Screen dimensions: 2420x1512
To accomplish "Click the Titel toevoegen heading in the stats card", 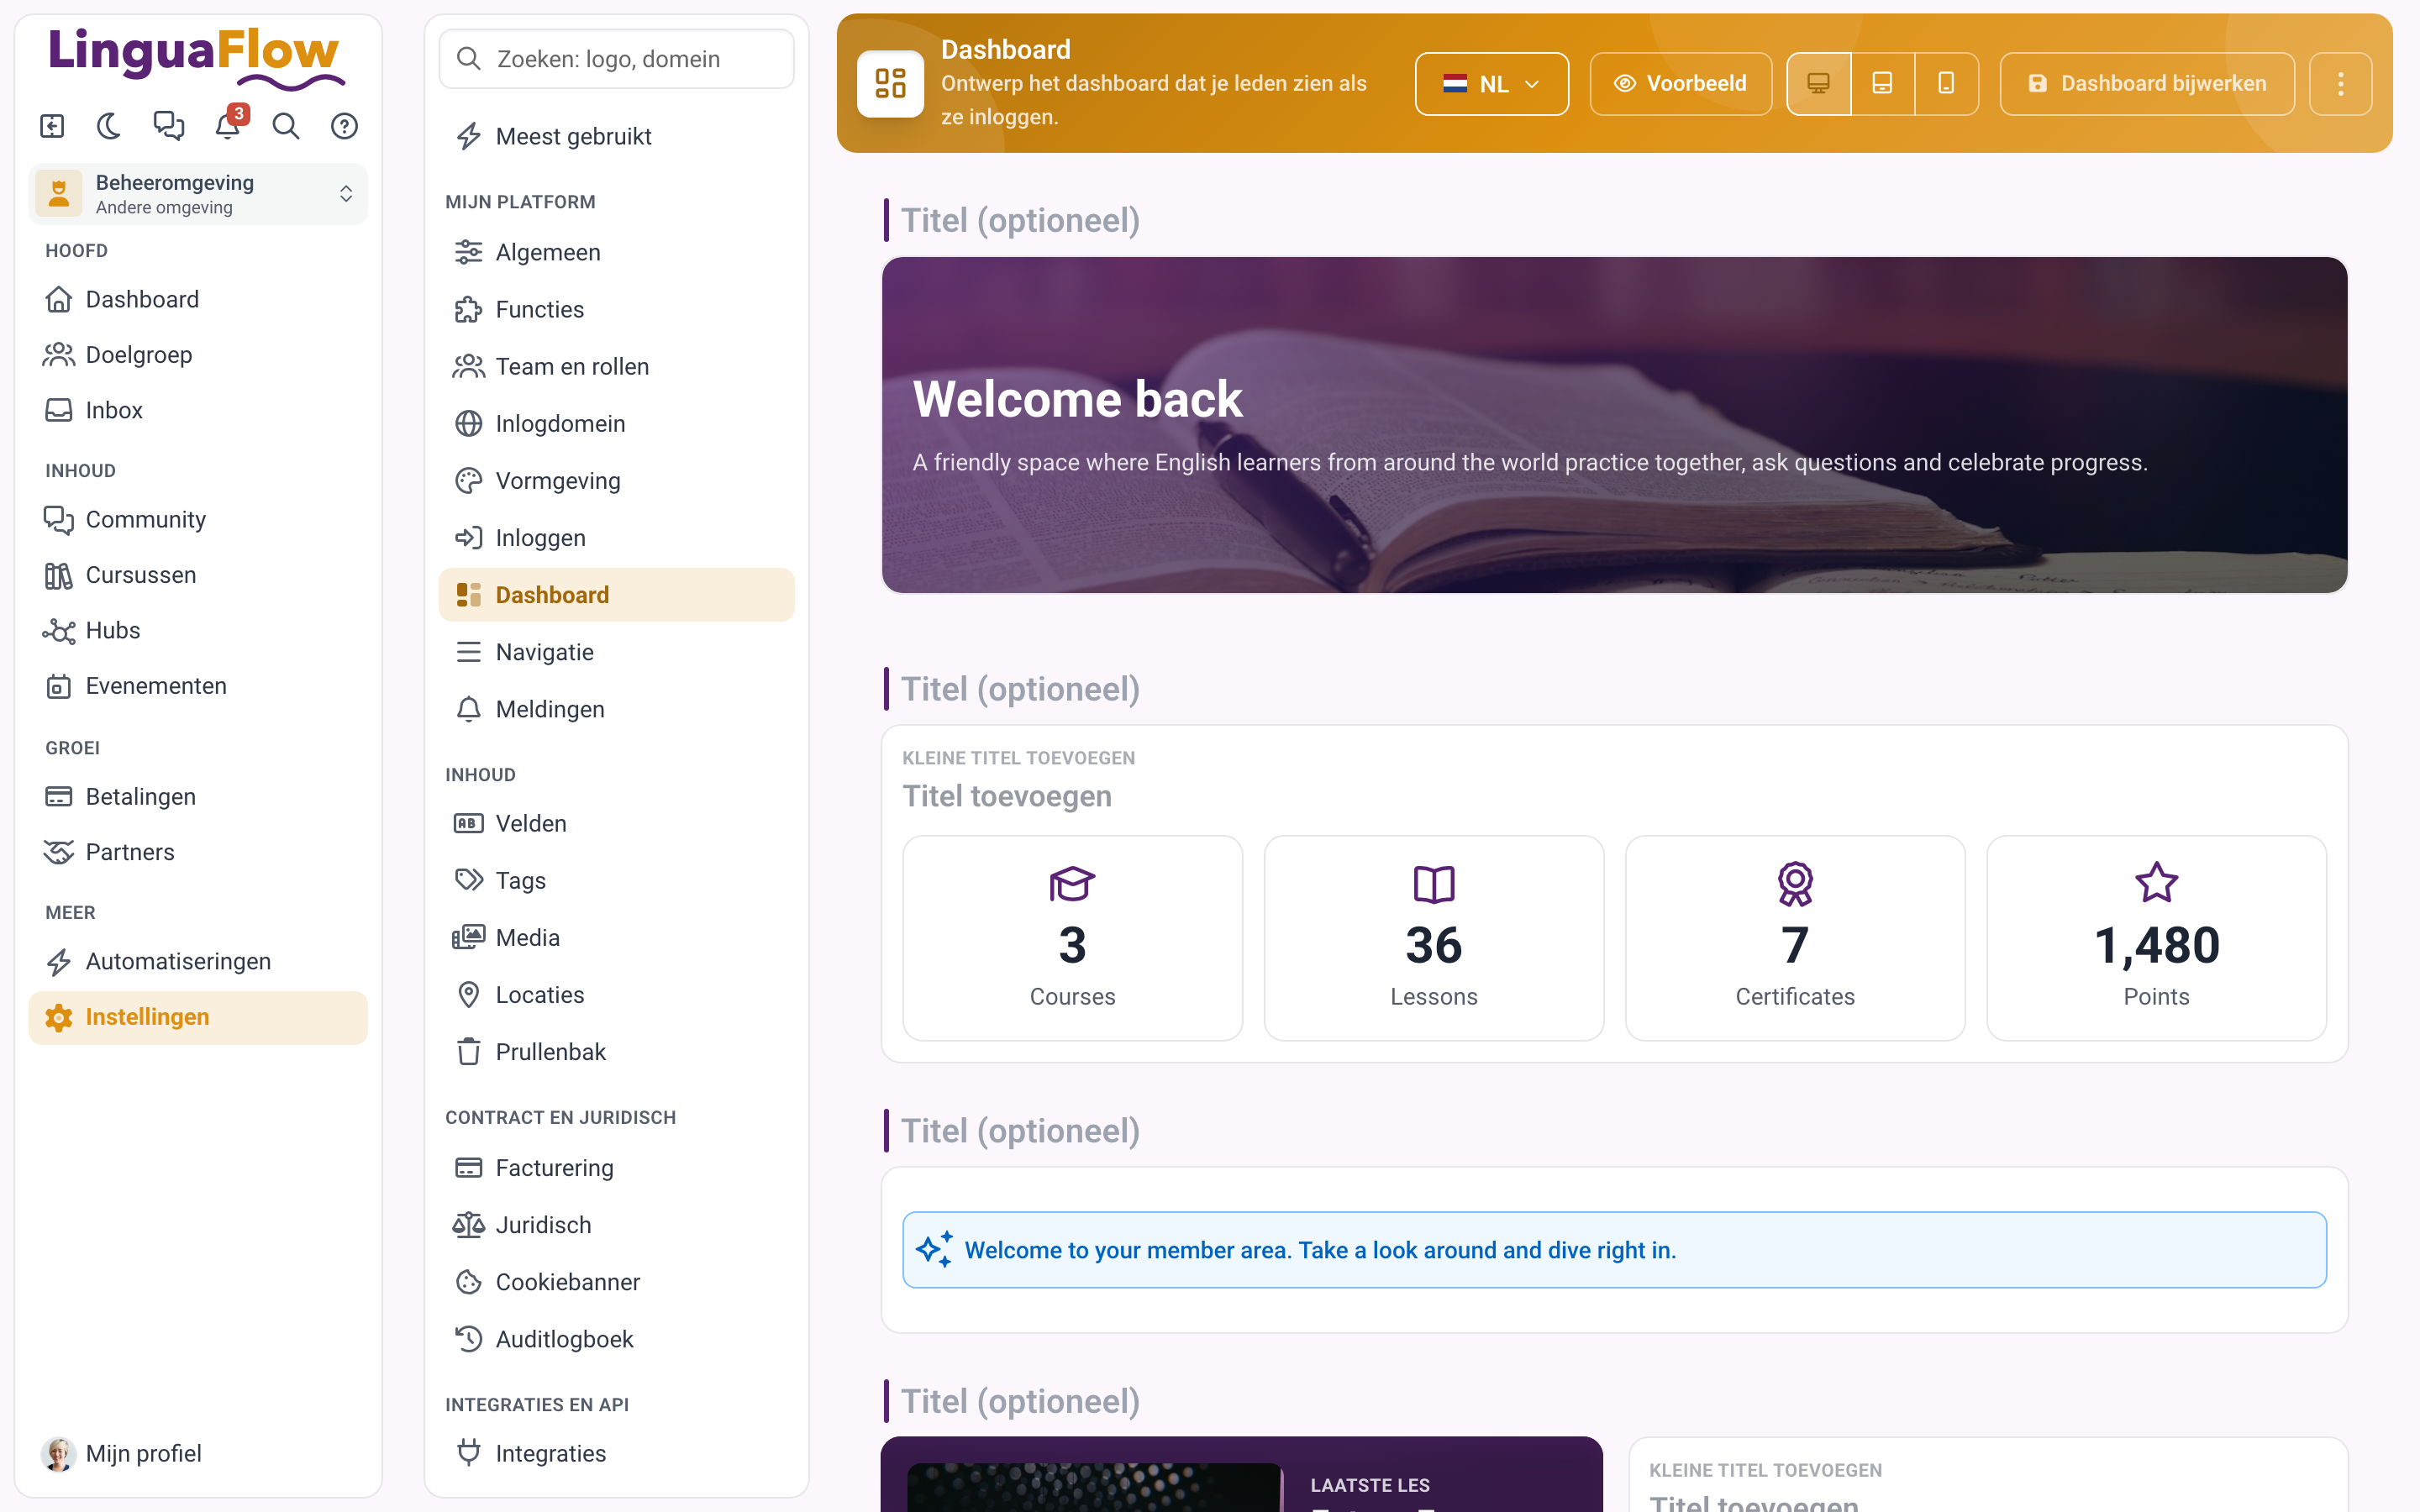I will (x=1007, y=796).
